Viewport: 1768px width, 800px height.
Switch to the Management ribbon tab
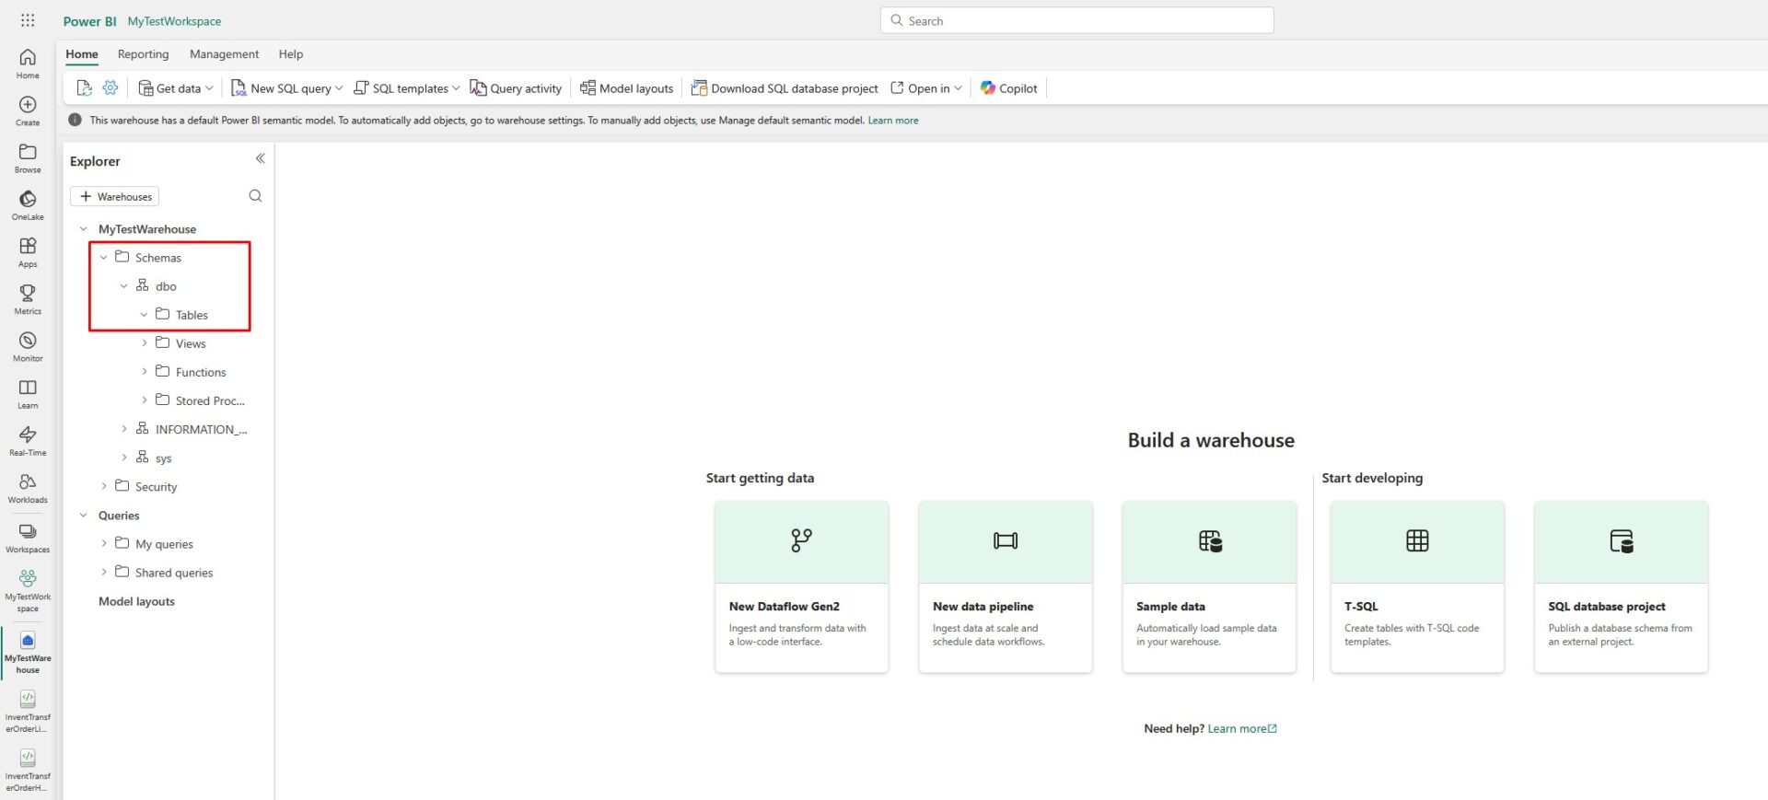224,54
